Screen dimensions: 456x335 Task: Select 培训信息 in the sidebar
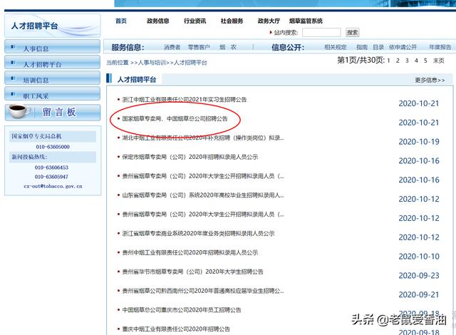tap(52, 78)
